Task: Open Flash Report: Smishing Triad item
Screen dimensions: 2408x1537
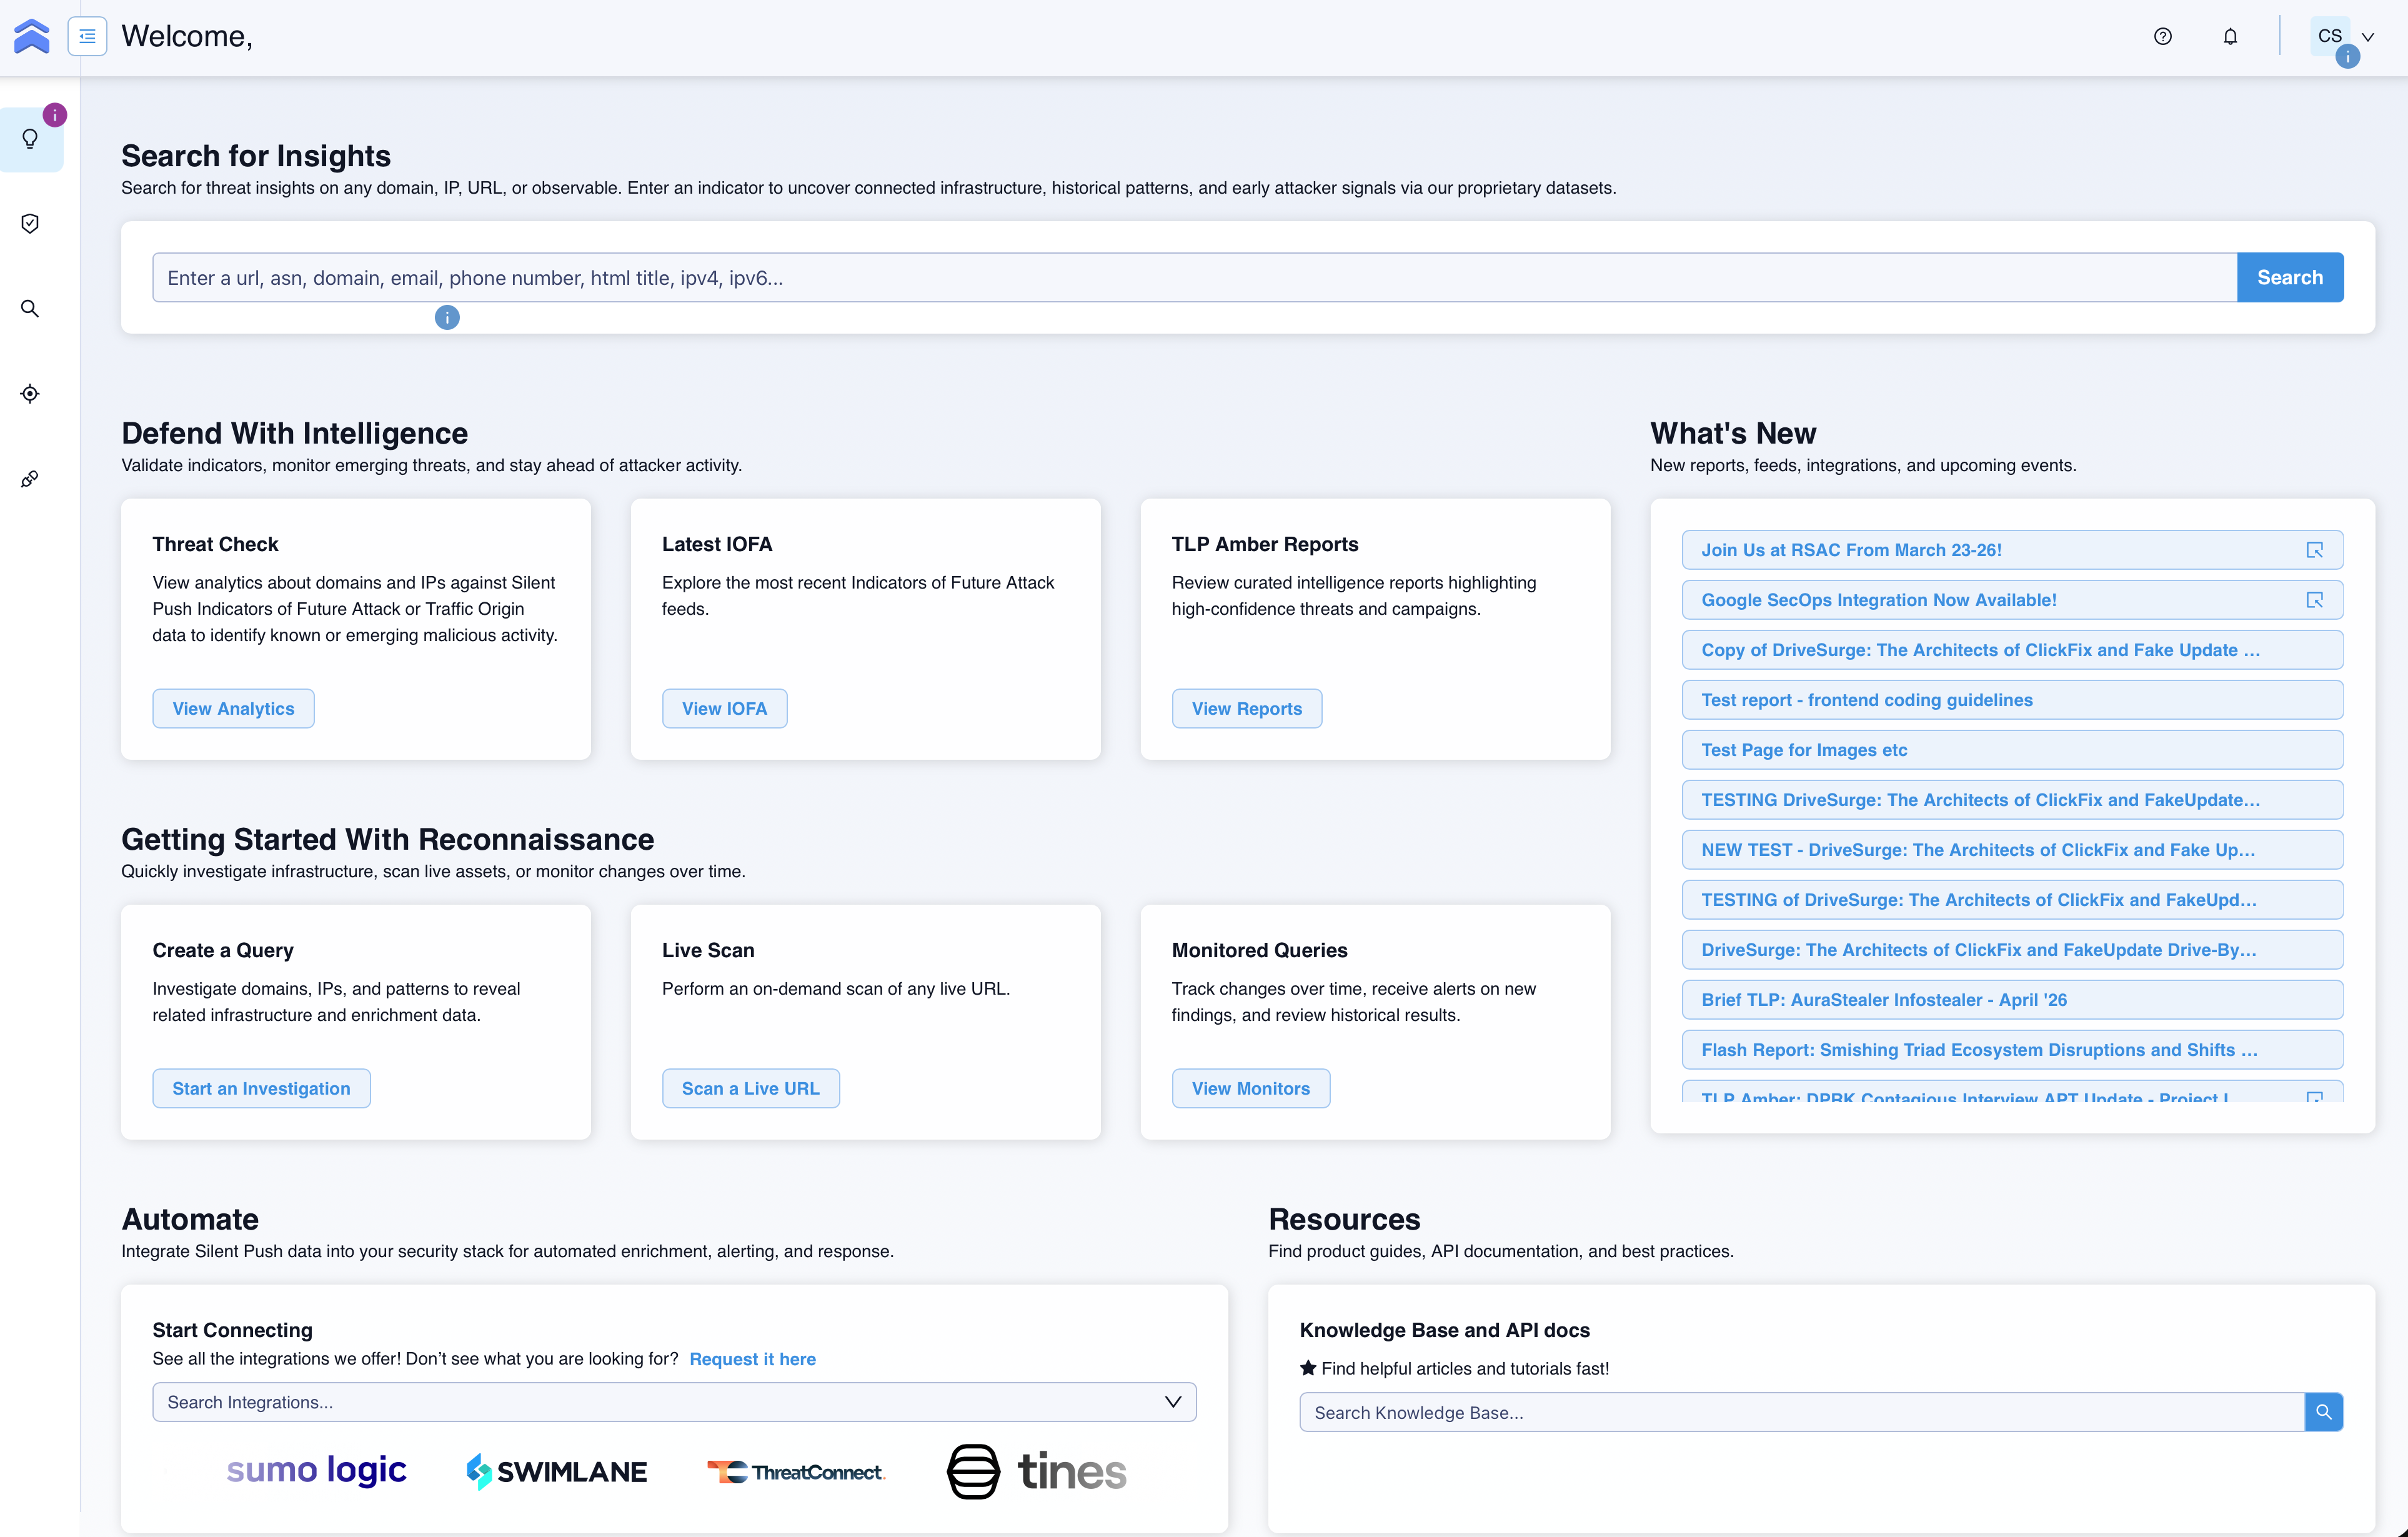Action: [x=2012, y=1050]
